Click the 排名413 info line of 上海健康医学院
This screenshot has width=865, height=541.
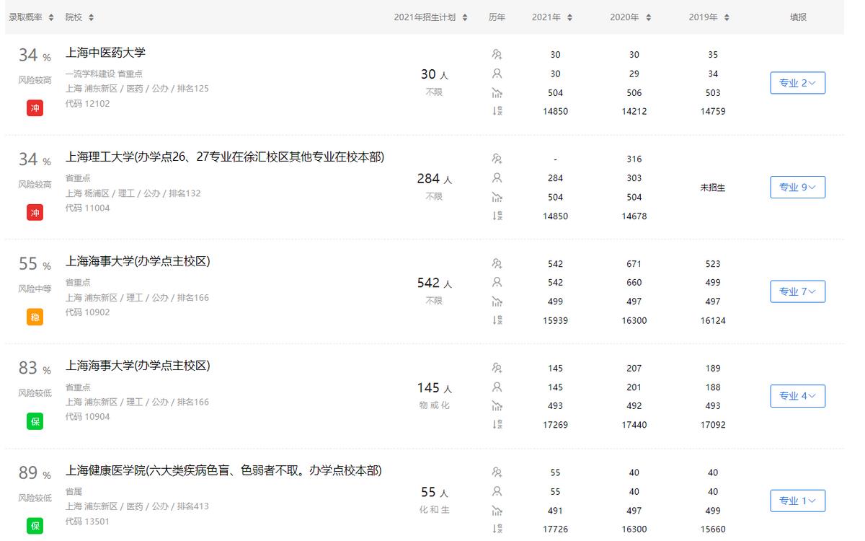[x=137, y=506]
